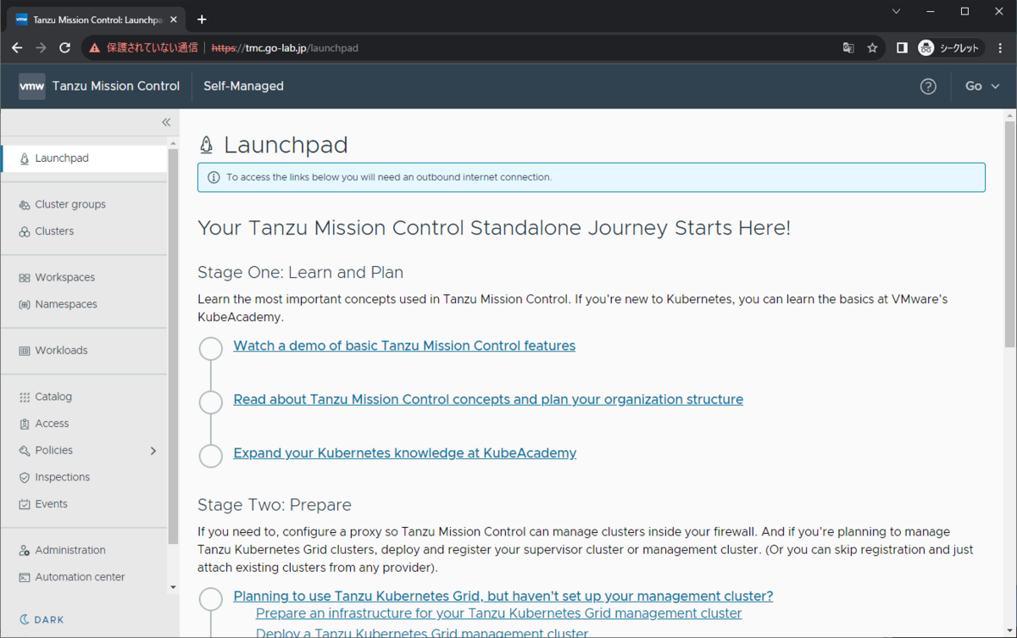Click the browser address bar URL
Screen dimensions: 1017x638
pos(285,48)
